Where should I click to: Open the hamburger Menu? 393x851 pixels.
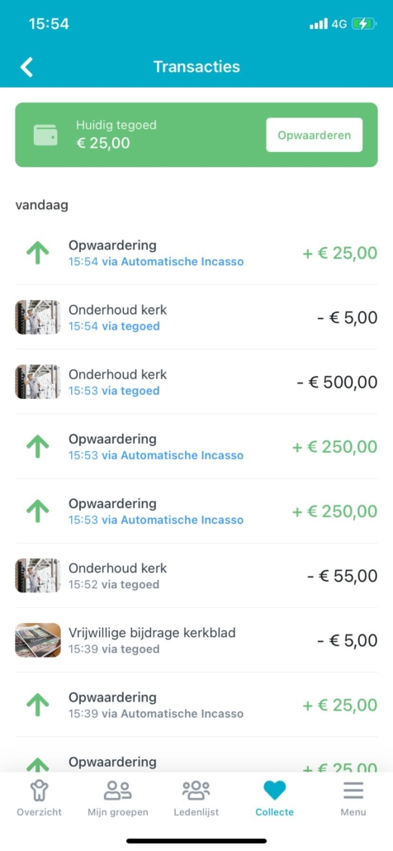point(353,791)
